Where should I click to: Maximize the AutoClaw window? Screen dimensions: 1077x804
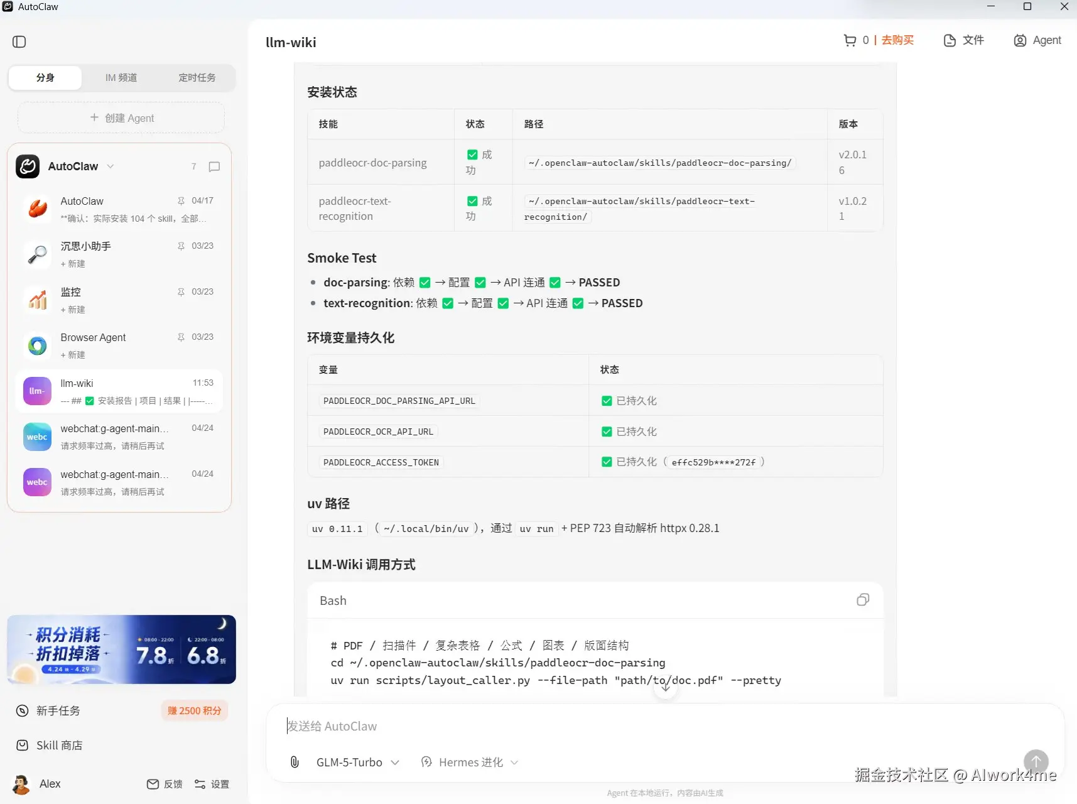click(x=1027, y=6)
